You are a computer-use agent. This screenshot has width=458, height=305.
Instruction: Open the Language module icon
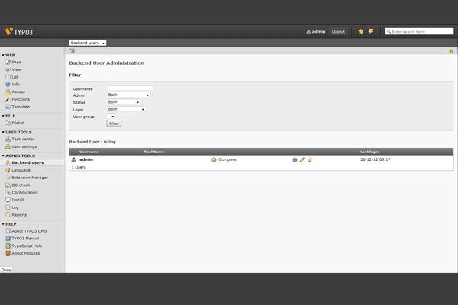click(8, 170)
